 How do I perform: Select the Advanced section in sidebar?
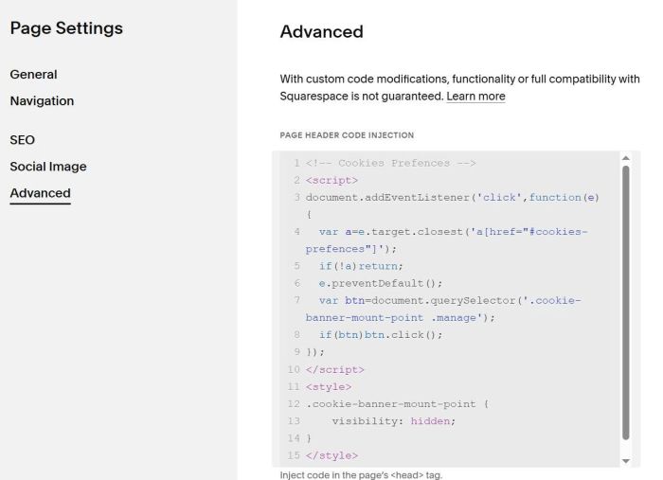40,193
